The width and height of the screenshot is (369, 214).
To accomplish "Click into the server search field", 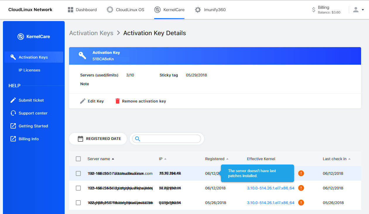I will pyautogui.click(x=167, y=139).
